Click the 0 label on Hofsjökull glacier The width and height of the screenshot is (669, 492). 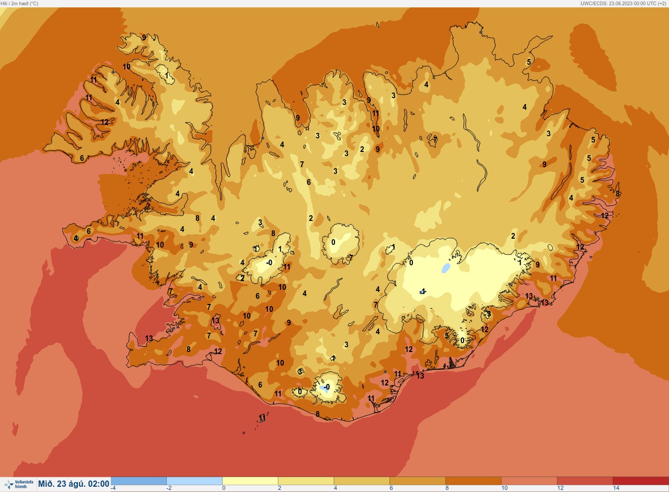click(333, 242)
